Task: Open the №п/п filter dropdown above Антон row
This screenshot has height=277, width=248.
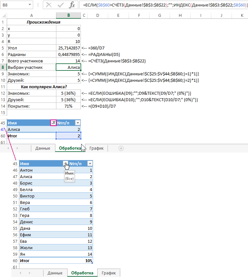Action: [x=90, y=164]
